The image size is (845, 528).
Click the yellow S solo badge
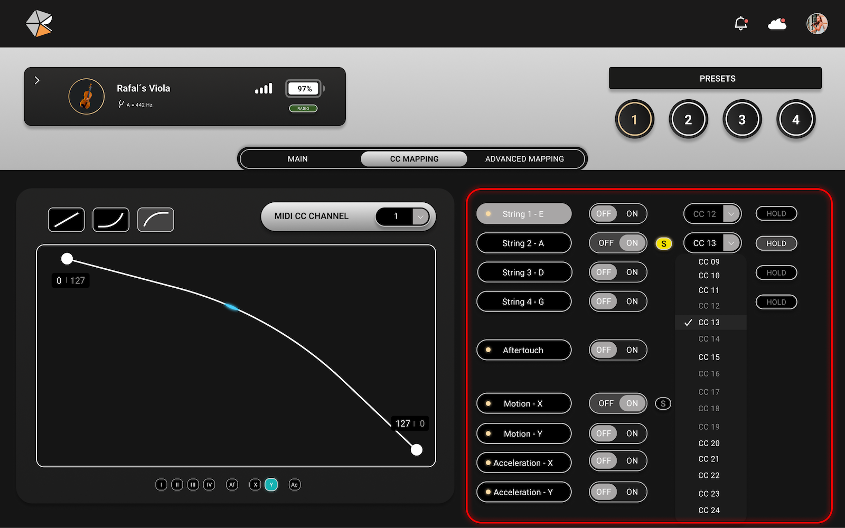[x=663, y=243]
